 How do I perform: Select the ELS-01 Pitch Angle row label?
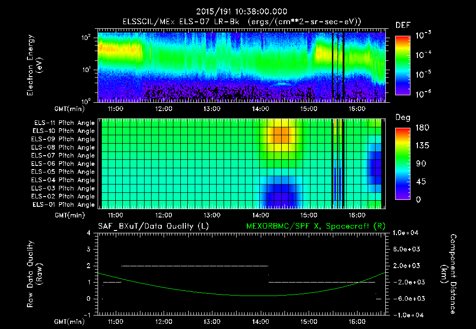64,204
